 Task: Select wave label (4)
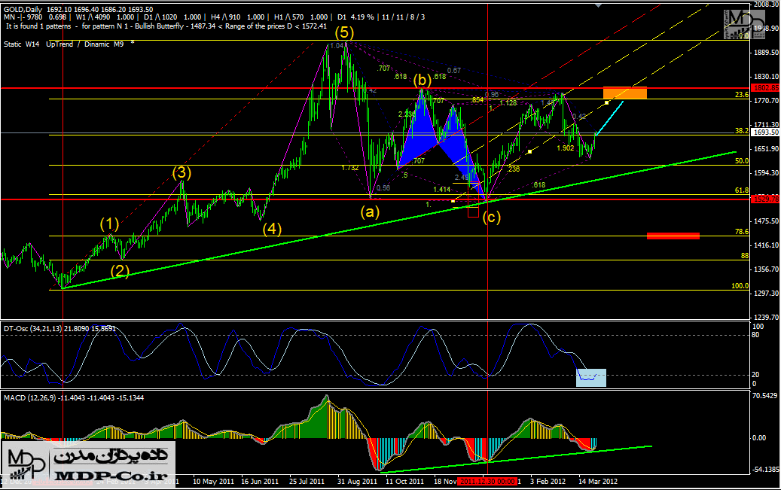point(272,229)
